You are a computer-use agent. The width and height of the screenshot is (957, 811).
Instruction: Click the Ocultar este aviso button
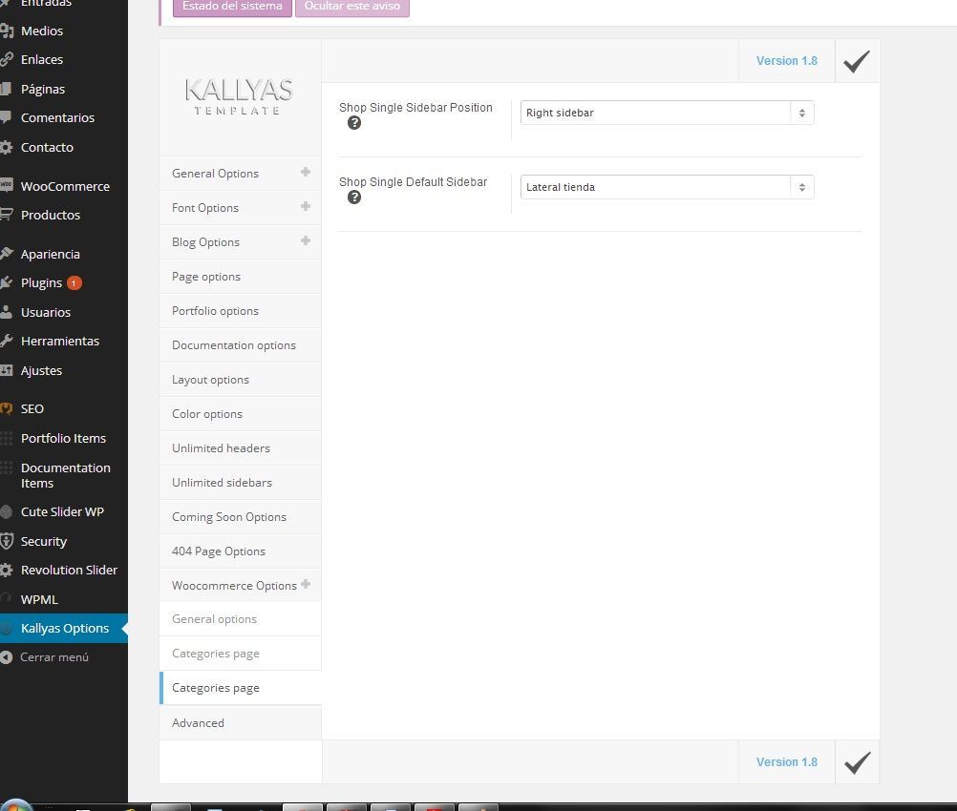click(352, 6)
